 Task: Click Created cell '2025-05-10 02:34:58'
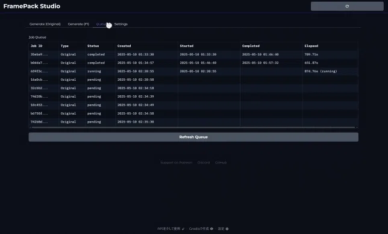coord(146,113)
